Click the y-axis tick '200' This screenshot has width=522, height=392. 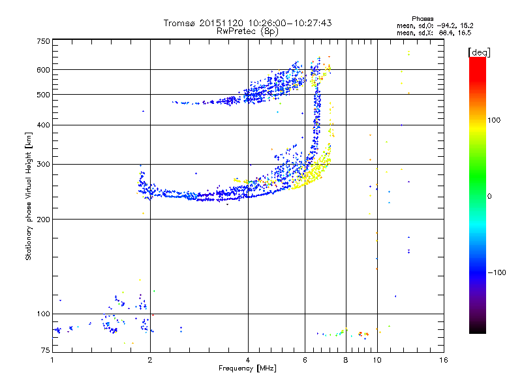pos(44,220)
